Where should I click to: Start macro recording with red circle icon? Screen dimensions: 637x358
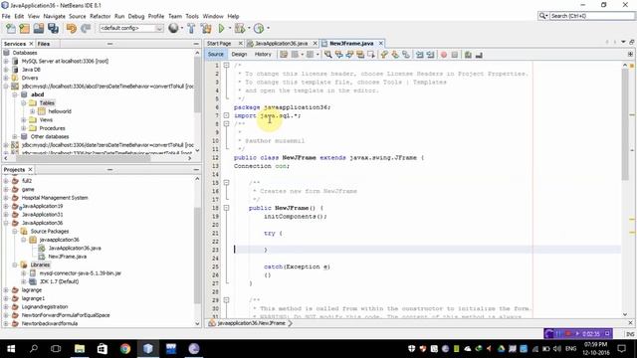pos(444,55)
